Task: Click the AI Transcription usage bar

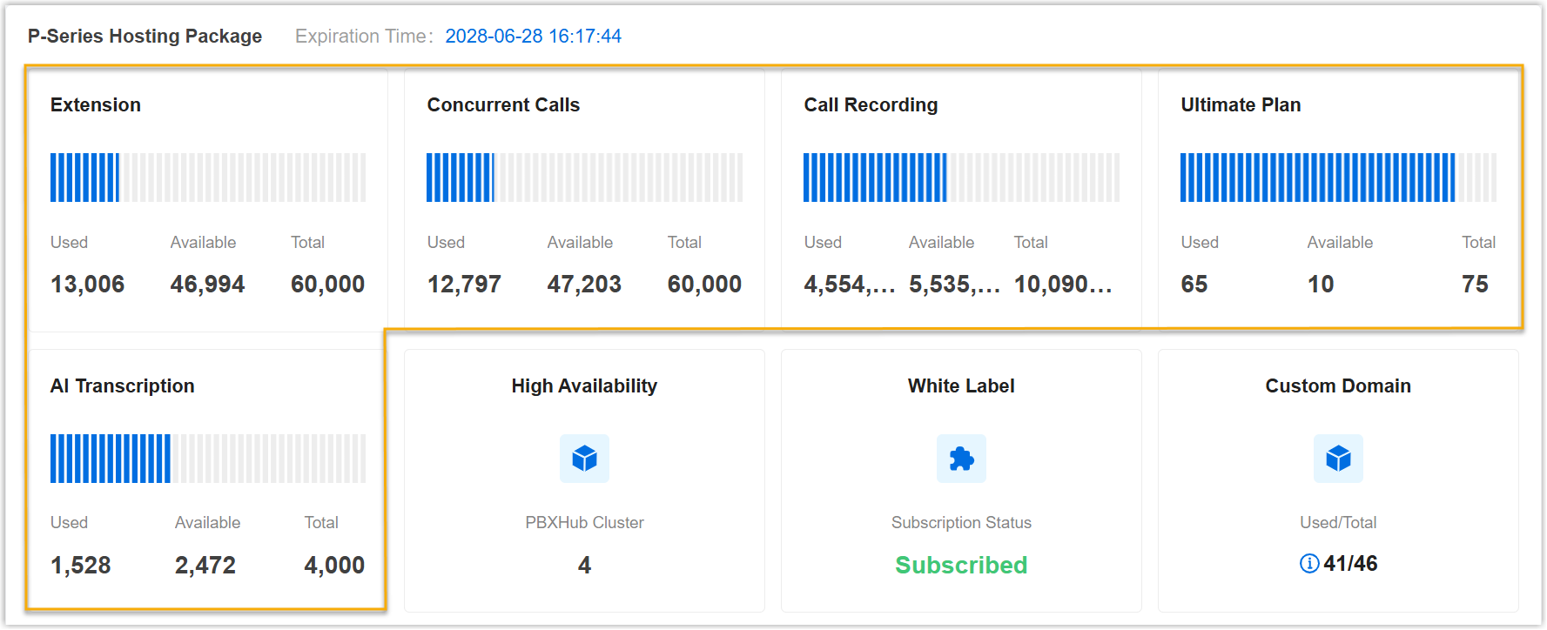Action: (x=207, y=459)
